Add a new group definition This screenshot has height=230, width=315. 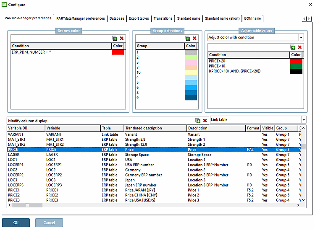point(187,38)
